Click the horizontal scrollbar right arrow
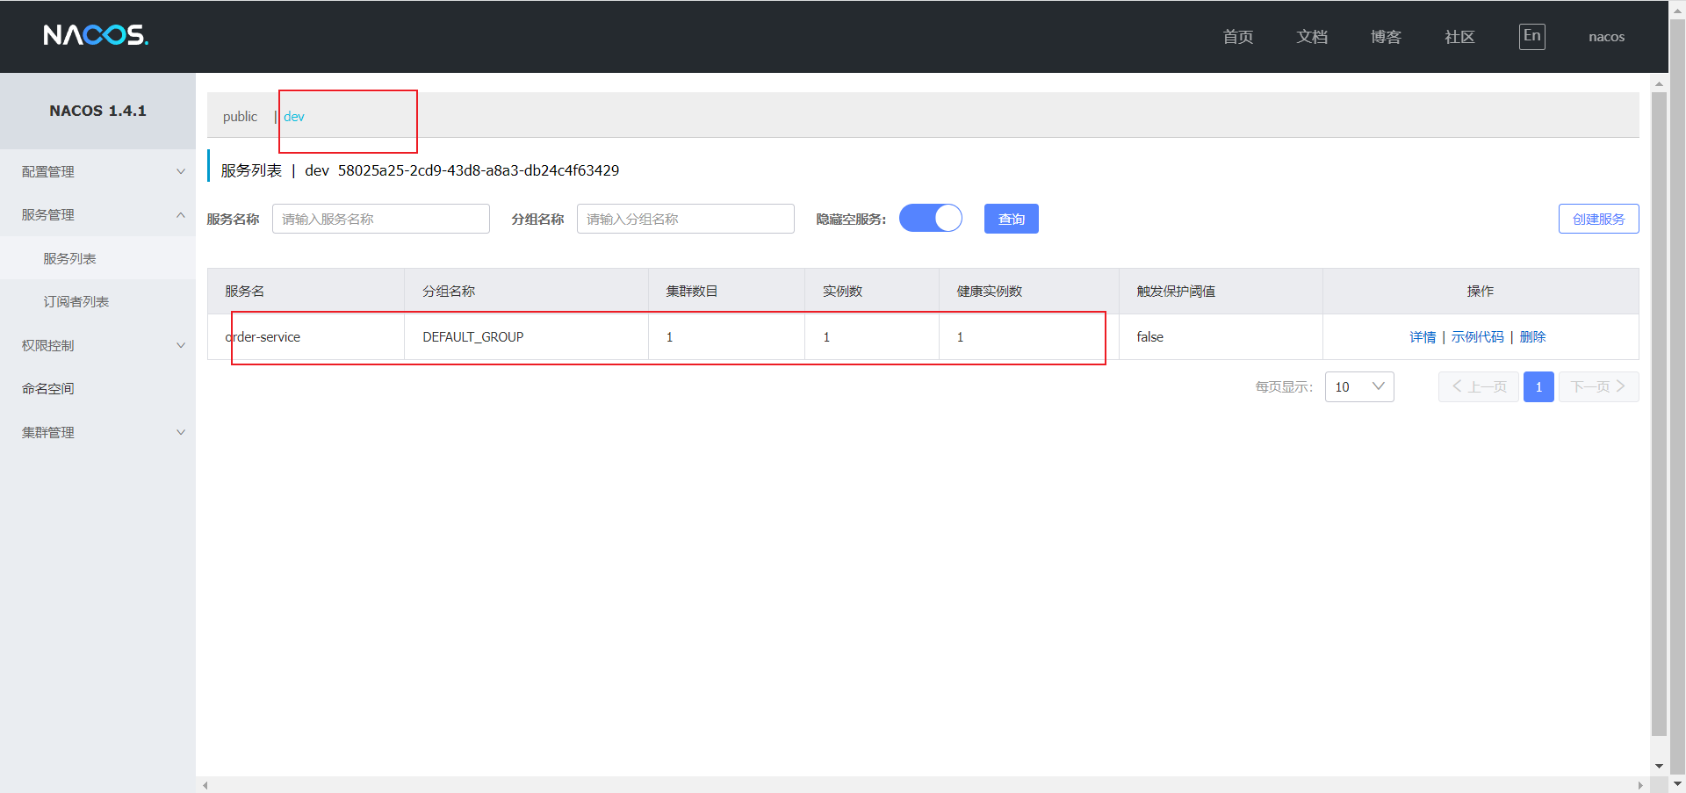The height and width of the screenshot is (793, 1686). pyautogui.click(x=1640, y=785)
